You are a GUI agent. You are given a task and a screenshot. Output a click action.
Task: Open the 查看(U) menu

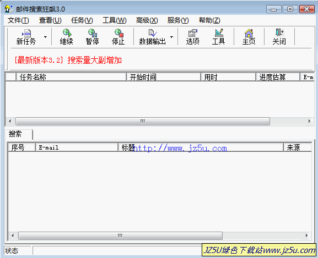click(50, 20)
